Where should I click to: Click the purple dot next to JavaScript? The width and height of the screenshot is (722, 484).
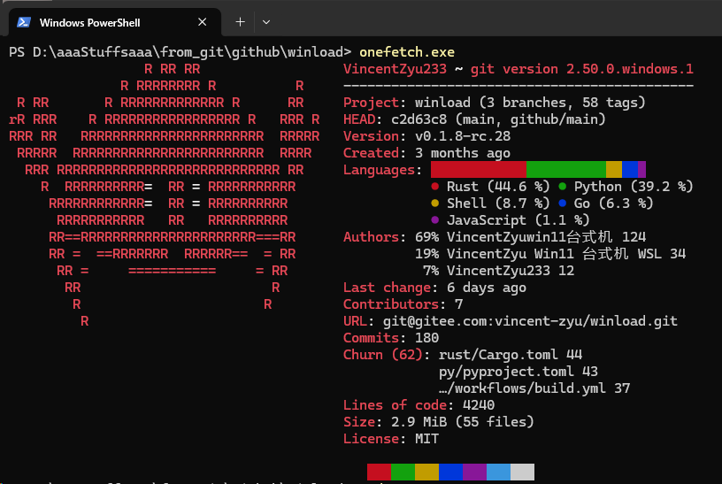pos(434,220)
